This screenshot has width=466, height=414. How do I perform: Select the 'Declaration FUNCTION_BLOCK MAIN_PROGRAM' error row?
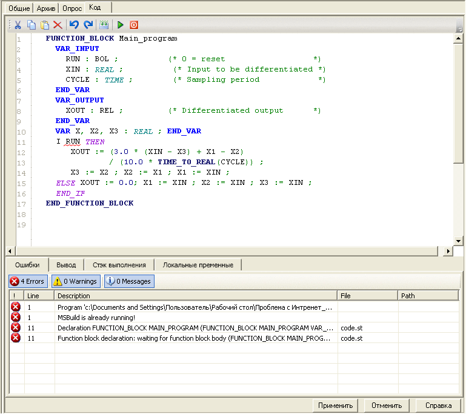click(234, 328)
